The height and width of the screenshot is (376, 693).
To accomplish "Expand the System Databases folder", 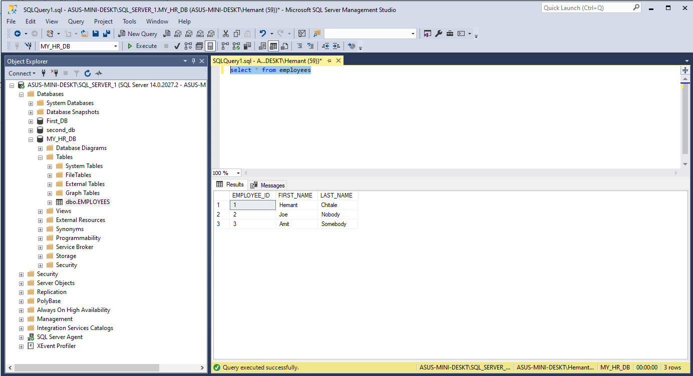I will click(31, 103).
